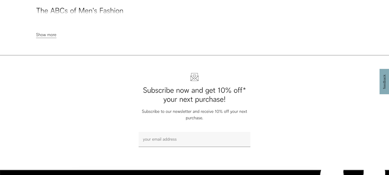This screenshot has height=175, width=389.
Task: Click the word "Fashion" in the article heading
Action: (111, 11)
